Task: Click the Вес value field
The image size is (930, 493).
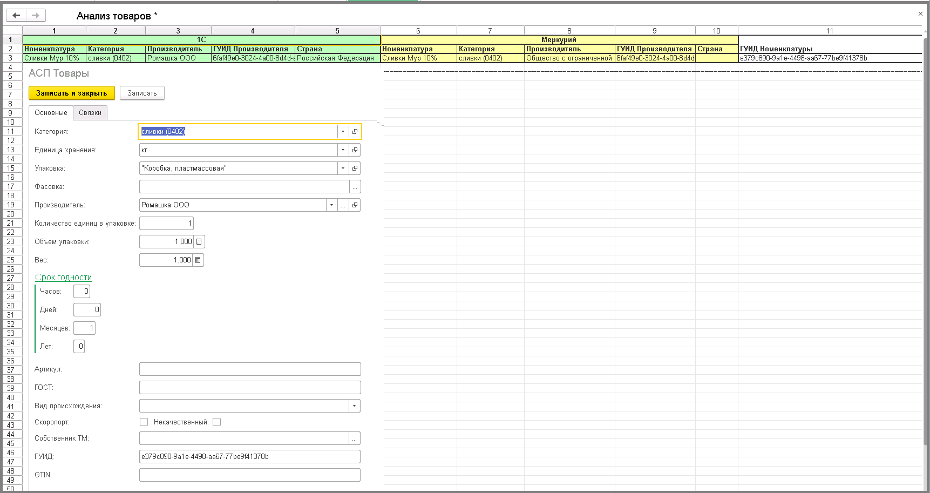Action: coord(166,260)
